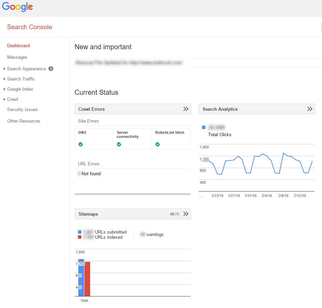Open the Dashboard sidebar item
The height and width of the screenshot is (308, 322).
click(19, 46)
